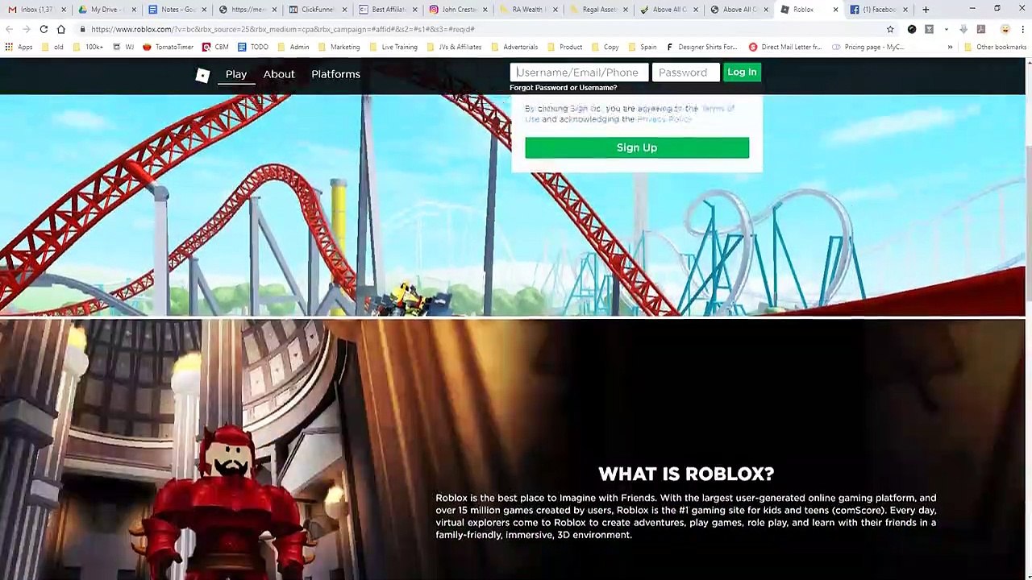Close the Roblox tab
The image size is (1032, 580).
click(x=835, y=10)
